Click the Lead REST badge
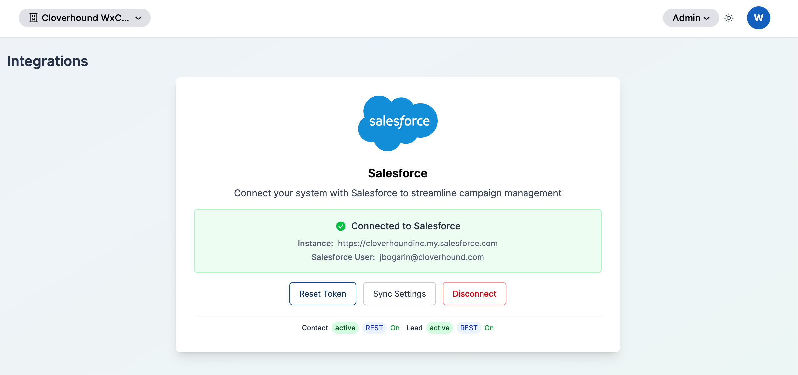The image size is (798, 375). pos(469,328)
